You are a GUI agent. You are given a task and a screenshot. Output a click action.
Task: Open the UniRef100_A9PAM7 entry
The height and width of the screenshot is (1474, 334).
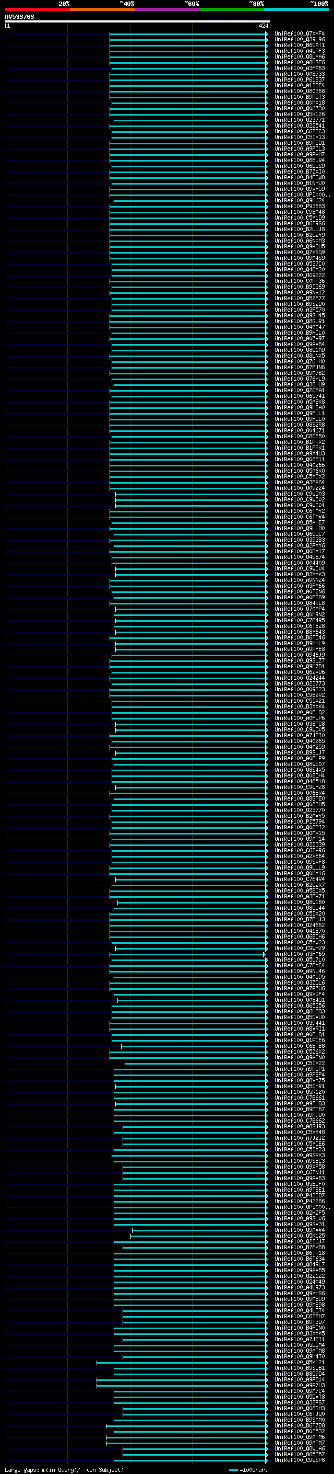pyautogui.click(x=300, y=154)
